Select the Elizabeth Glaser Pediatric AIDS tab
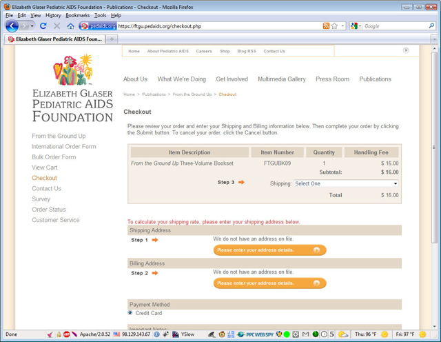Viewport: 441px width, 342px height. [55, 39]
